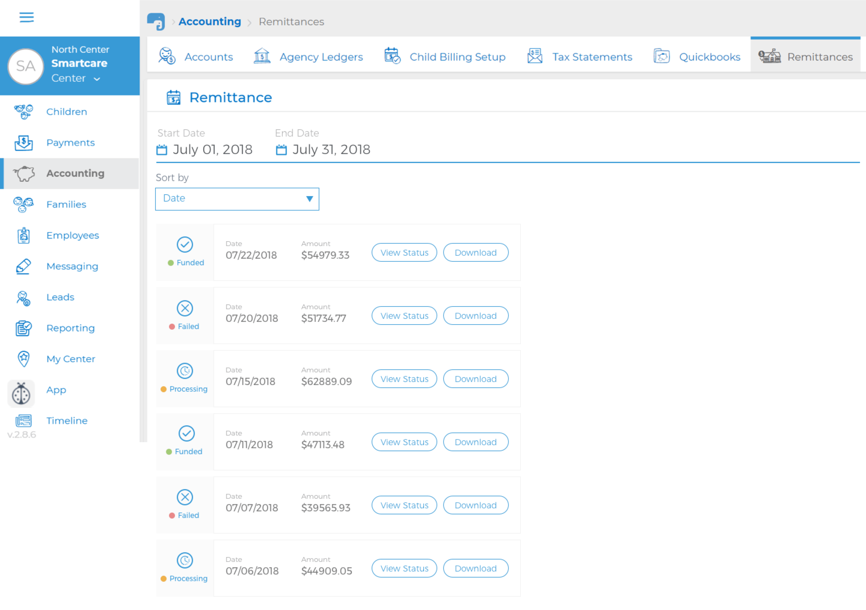This screenshot has width=866, height=610.
Task: Click the Accounting breadcrumb link
Action: click(x=210, y=21)
